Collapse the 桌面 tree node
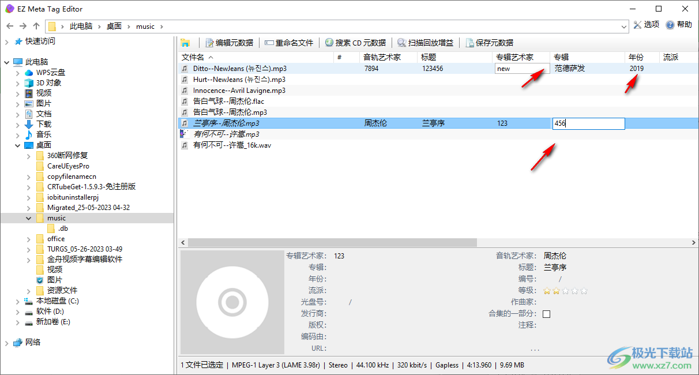Viewport: 699px width, 375px height. pyautogui.click(x=17, y=145)
